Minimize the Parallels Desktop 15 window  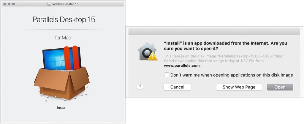(9, 4)
